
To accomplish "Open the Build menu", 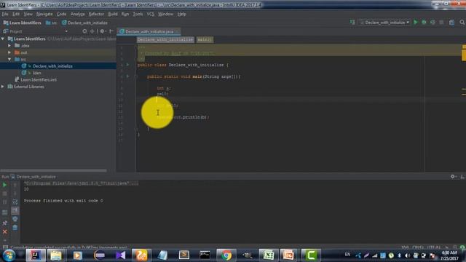I will coord(113,14).
